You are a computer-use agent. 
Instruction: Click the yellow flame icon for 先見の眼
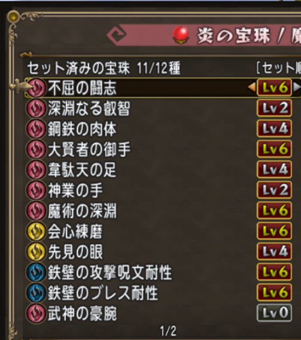[36, 252]
